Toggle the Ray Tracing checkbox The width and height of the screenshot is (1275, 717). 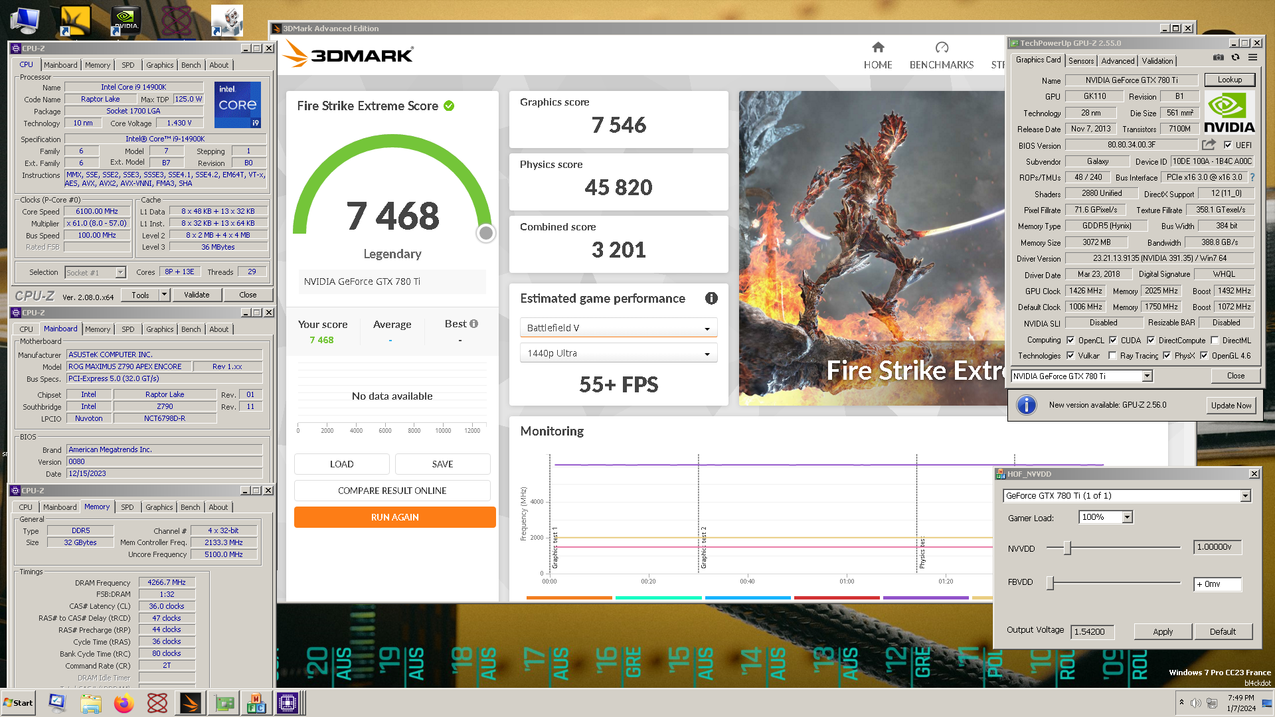click(x=1112, y=355)
